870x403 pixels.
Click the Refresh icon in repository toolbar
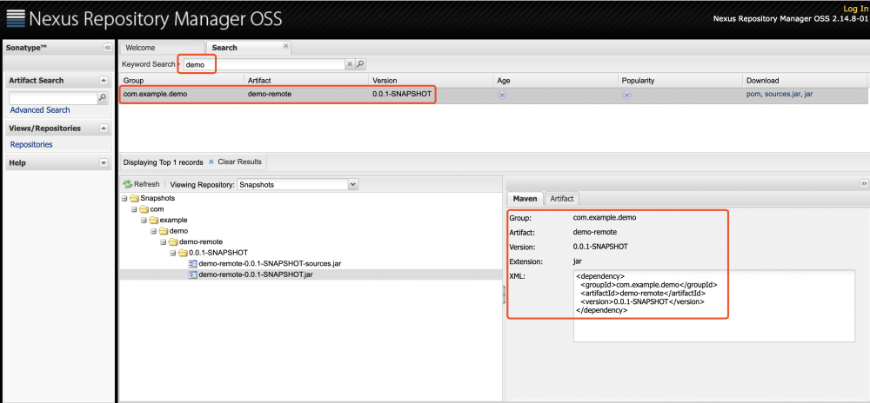pyautogui.click(x=127, y=184)
